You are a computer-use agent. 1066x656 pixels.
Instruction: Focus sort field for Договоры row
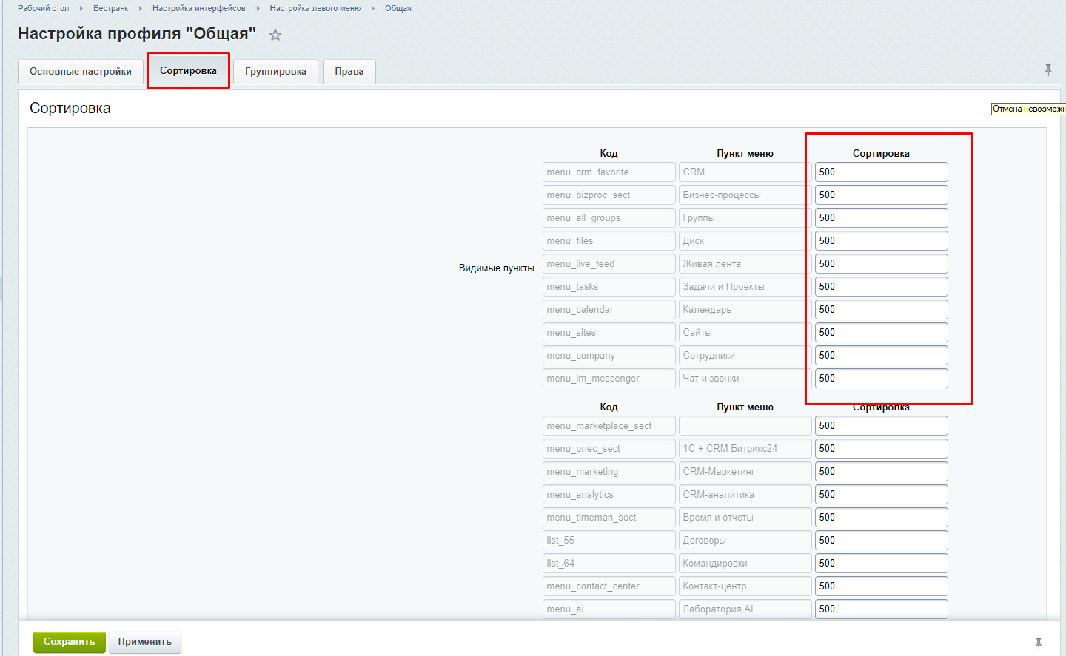pyautogui.click(x=881, y=541)
